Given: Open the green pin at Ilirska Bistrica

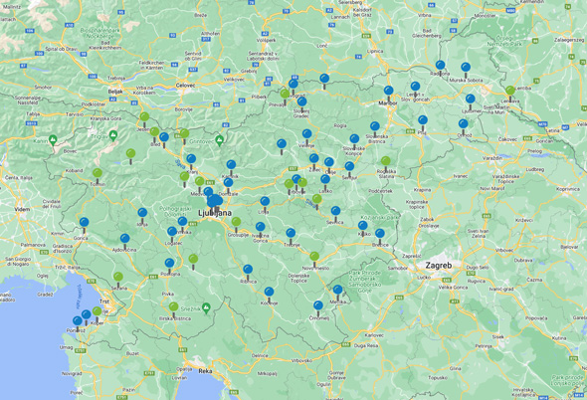Looking at the screenshot, I should coord(174,309).
